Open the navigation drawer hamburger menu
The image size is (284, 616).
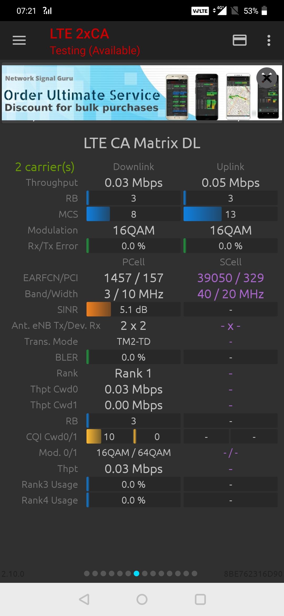[19, 41]
